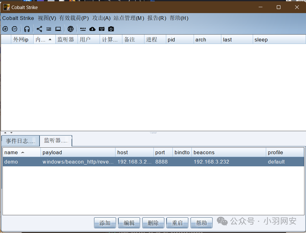Sort listeners by profile column
Image resolution: width=306 pixels, height=233 pixels.
[285, 152]
